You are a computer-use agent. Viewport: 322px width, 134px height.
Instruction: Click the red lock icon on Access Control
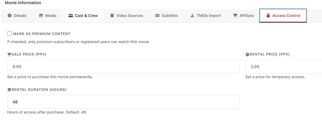click(268, 16)
